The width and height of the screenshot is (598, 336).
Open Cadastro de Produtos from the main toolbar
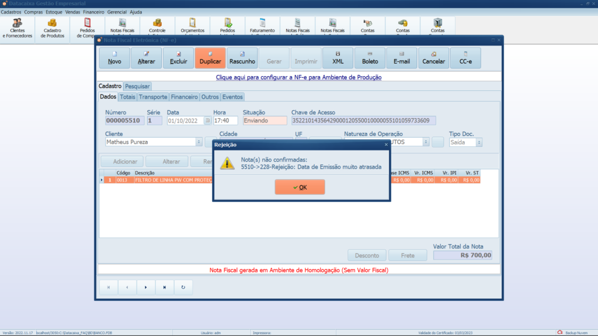pos(53,27)
